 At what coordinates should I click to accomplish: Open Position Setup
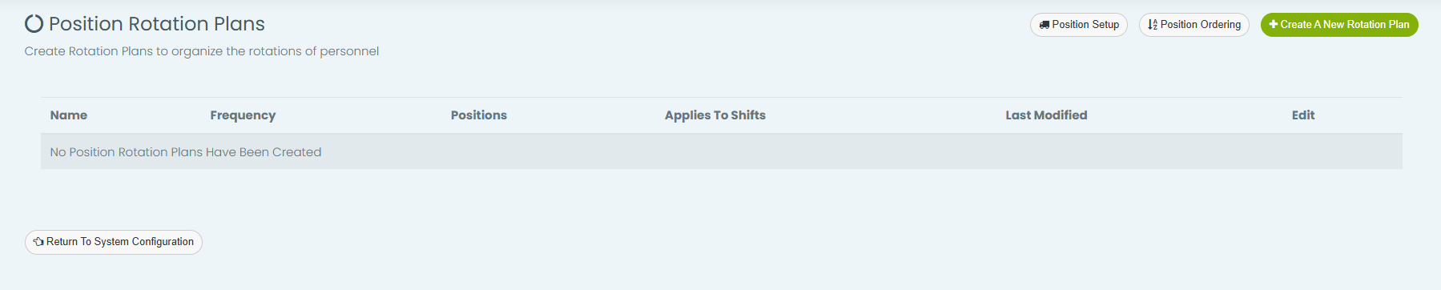click(x=1078, y=25)
